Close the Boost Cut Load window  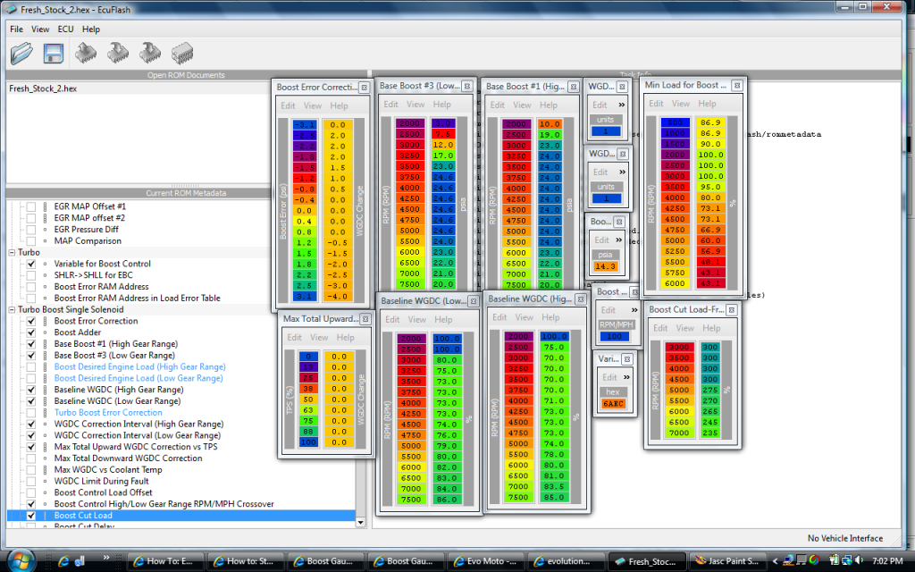[731, 310]
